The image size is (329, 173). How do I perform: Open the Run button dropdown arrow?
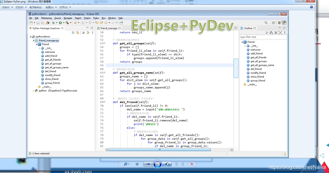pyautogui.click(x=64, y=23)
